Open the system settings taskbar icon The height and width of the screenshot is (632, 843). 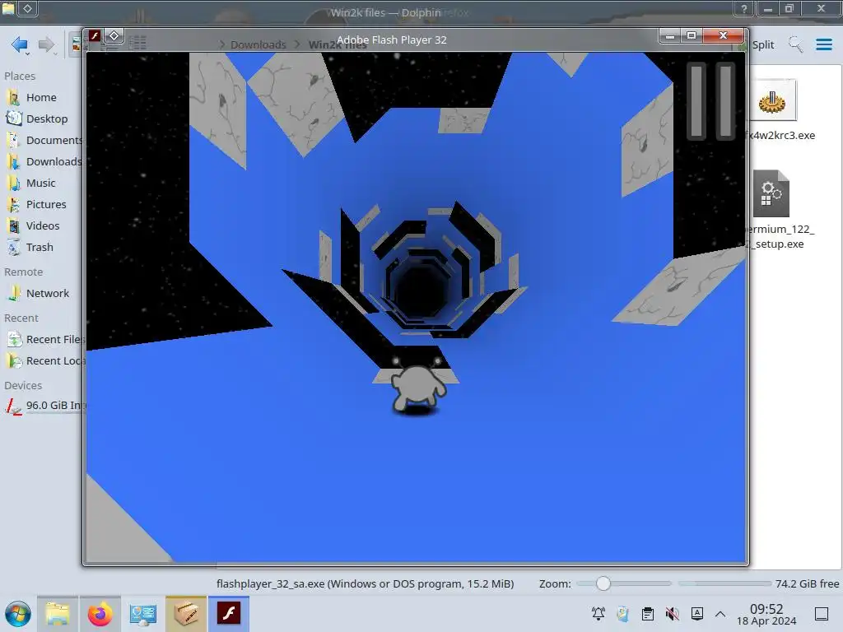point(142,614)
